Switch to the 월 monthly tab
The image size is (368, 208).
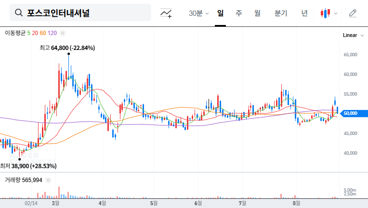258,13
